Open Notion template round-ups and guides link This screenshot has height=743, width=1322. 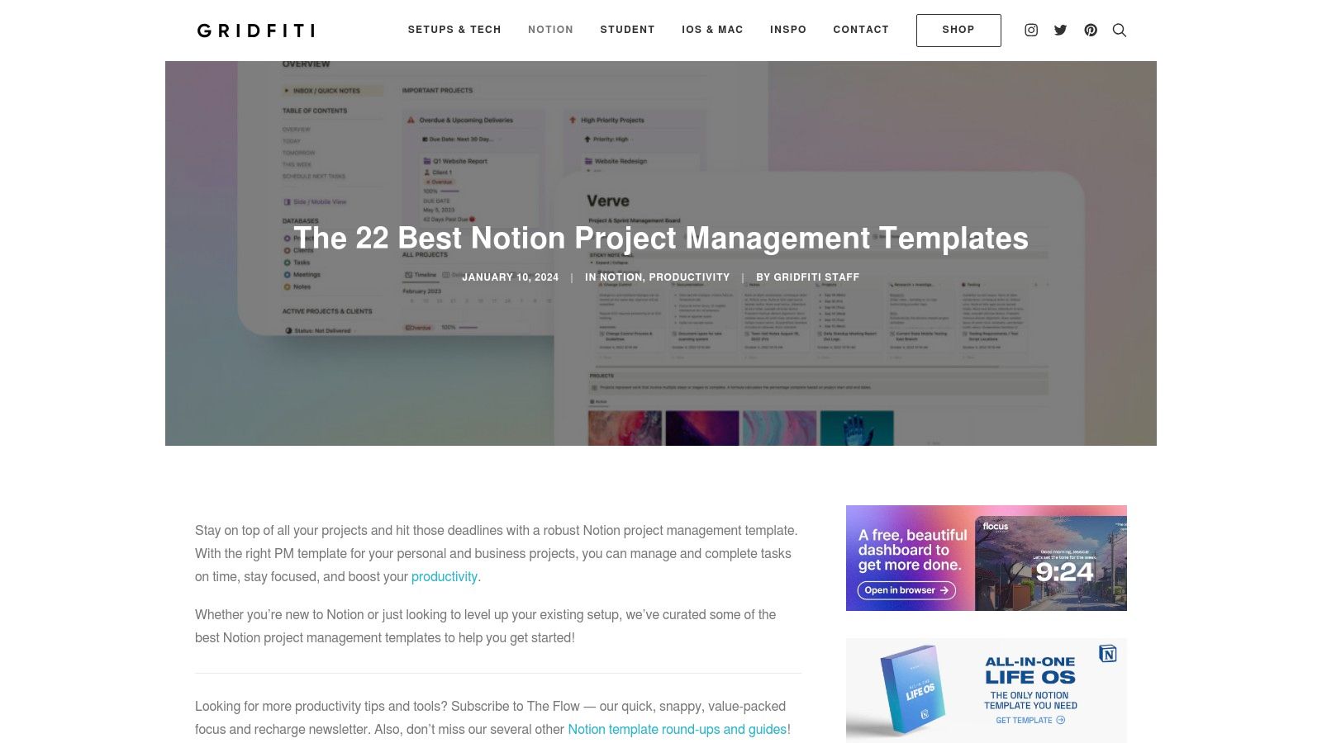pyautogui.click(x=677, y=729)
